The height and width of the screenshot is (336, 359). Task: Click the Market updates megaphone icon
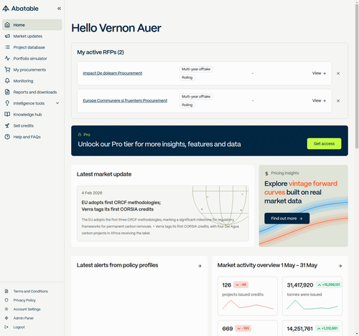(7, 36)
